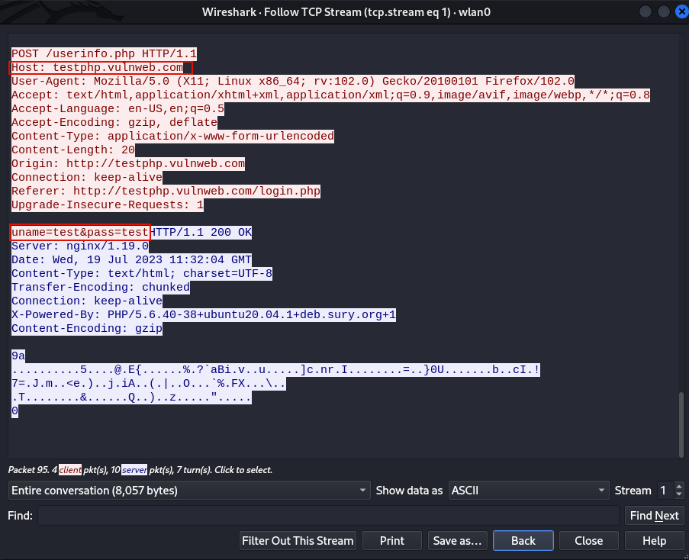Decrement the Stream number with down arrow
The height and width of the screenshot is (560, 689).
coord(679,494)
